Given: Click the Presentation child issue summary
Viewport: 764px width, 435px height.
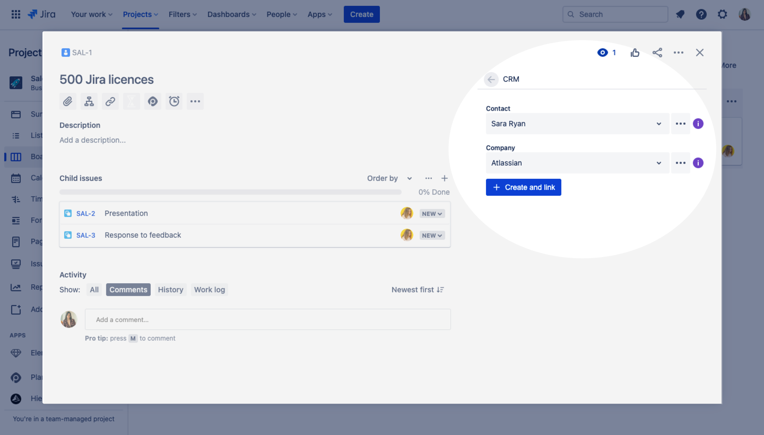Looking at the screenshot, I should [126, 213].
